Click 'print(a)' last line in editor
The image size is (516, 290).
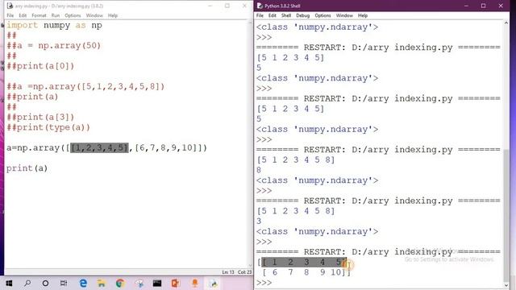(x=27, y=168)
